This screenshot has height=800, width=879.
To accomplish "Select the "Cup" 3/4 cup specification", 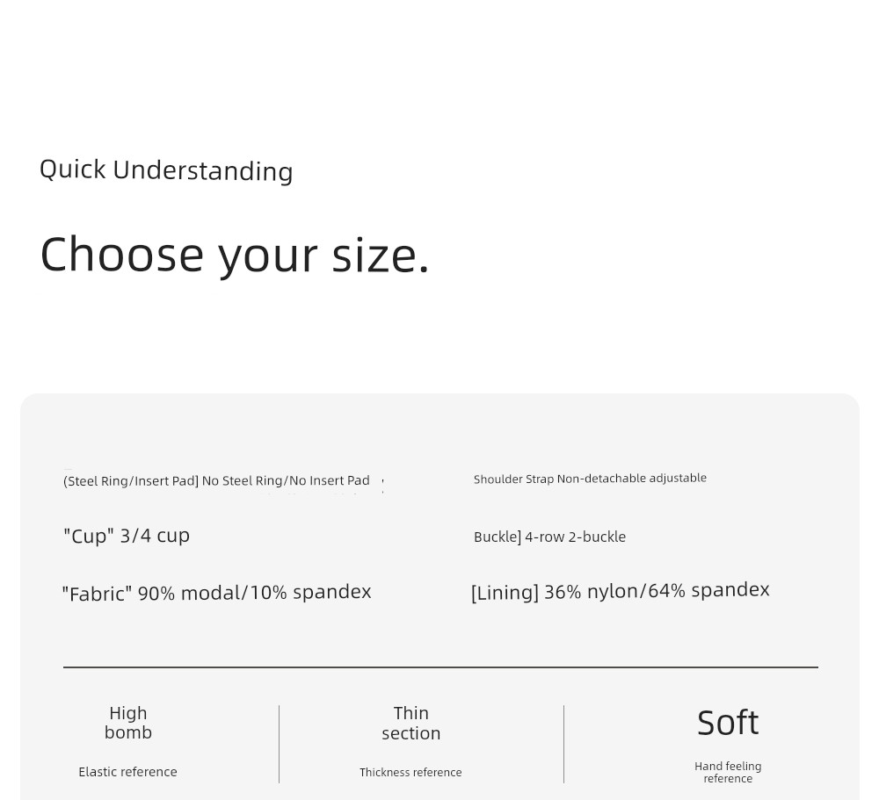I will (126, 536).
